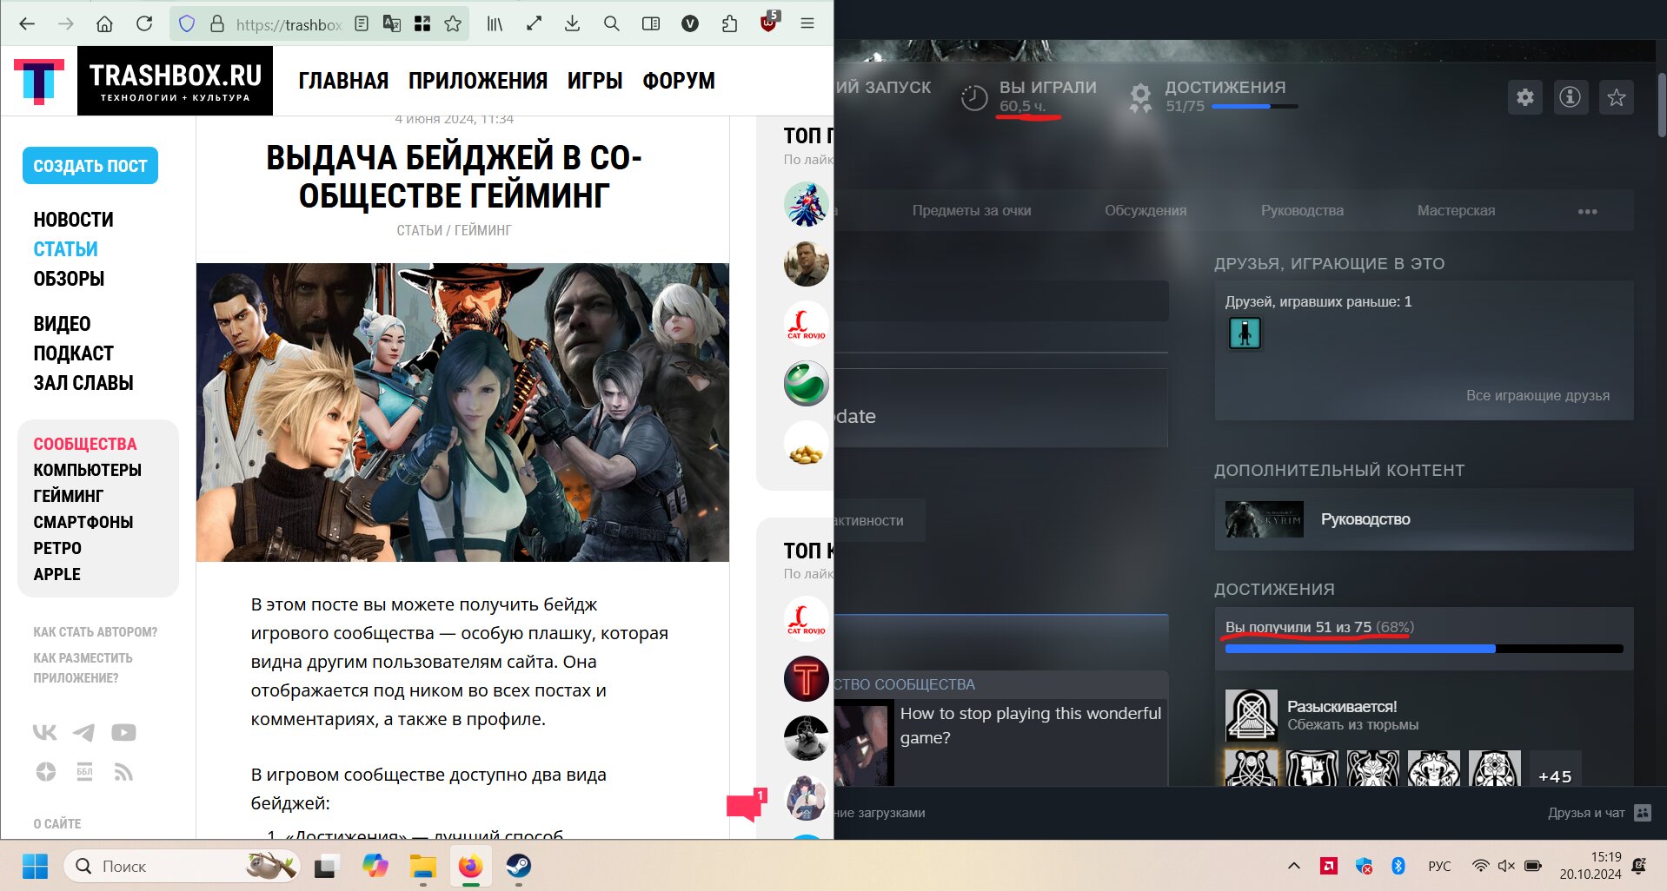The width and height of the screenshot is (1667, 891).
Task: Open Firefox hamburger application menu
Action: (x=807, y=24)
